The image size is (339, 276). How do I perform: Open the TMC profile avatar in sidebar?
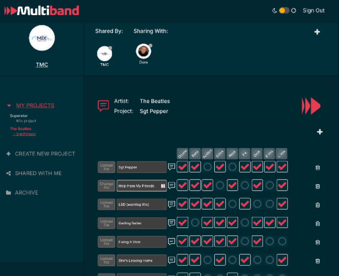tap(42, 38)
